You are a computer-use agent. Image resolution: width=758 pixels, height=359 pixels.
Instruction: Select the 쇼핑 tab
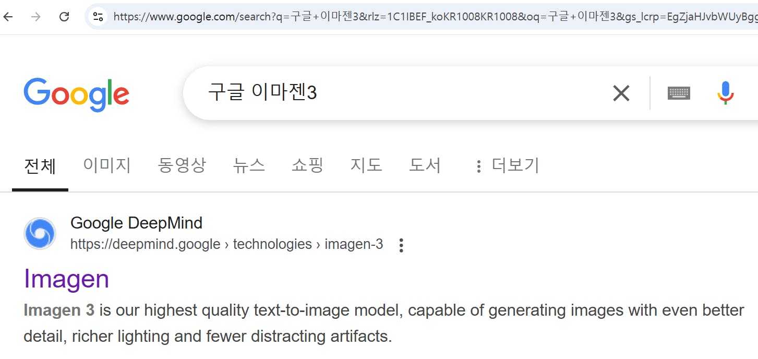tap(307, 165)
